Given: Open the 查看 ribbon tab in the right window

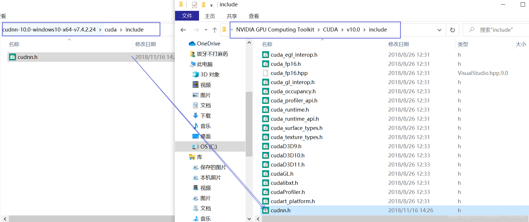Looking at the screenshot, I should [254, 16].
